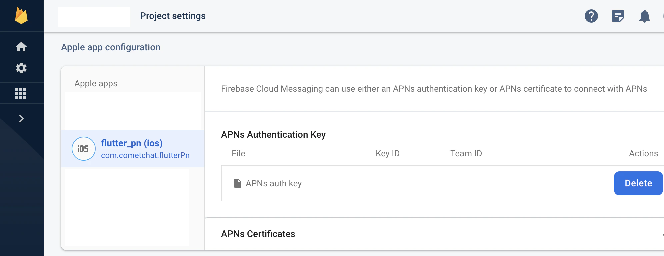Expand the left navigation sidebar
This screenshot has width=664, height=256.
point(21,119)
